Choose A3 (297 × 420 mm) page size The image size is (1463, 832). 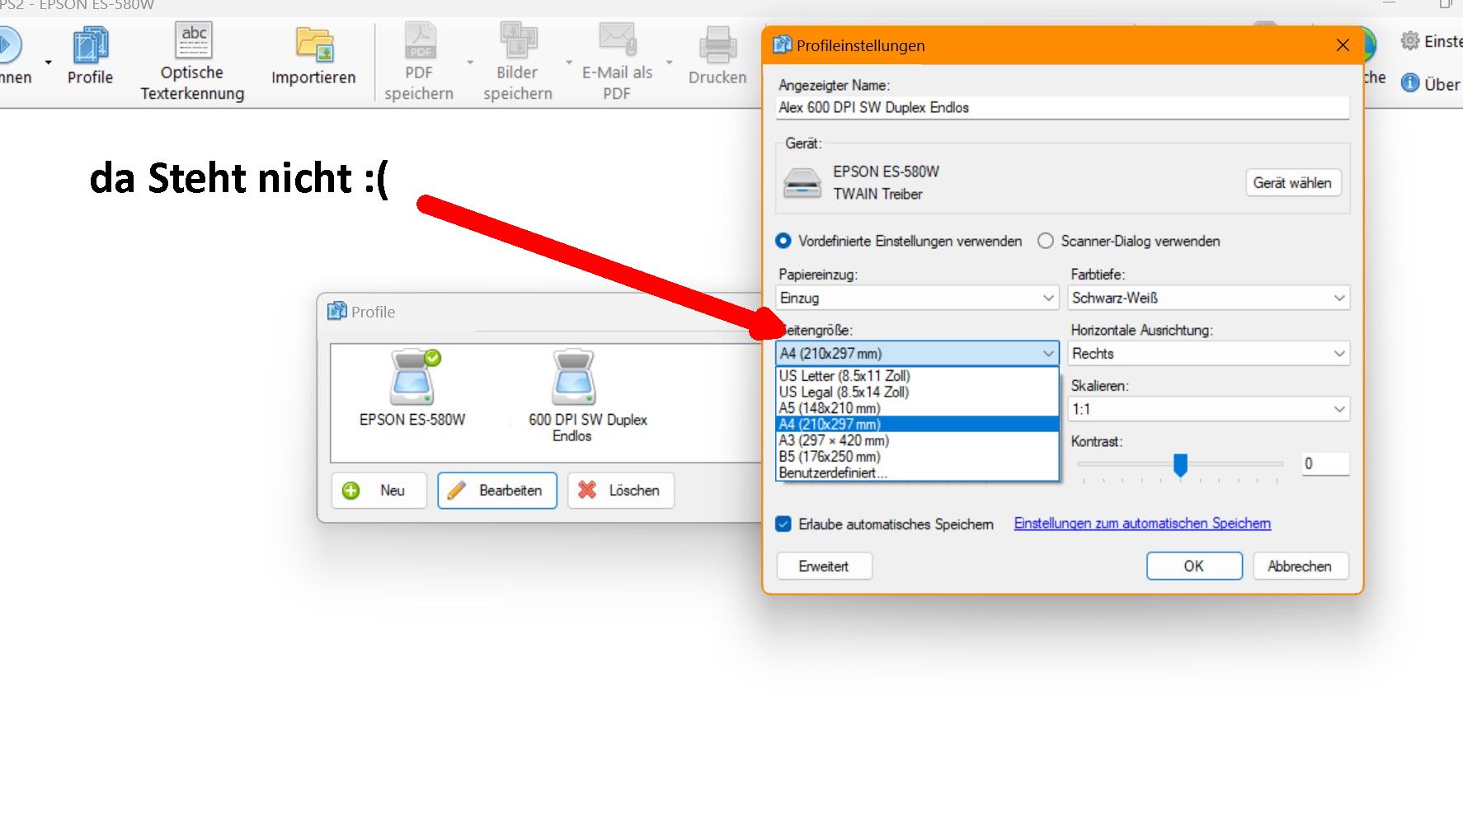917,440
